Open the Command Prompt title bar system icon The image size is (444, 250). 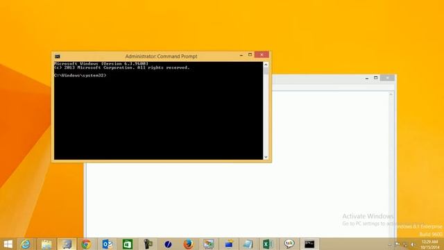point(58,56)
